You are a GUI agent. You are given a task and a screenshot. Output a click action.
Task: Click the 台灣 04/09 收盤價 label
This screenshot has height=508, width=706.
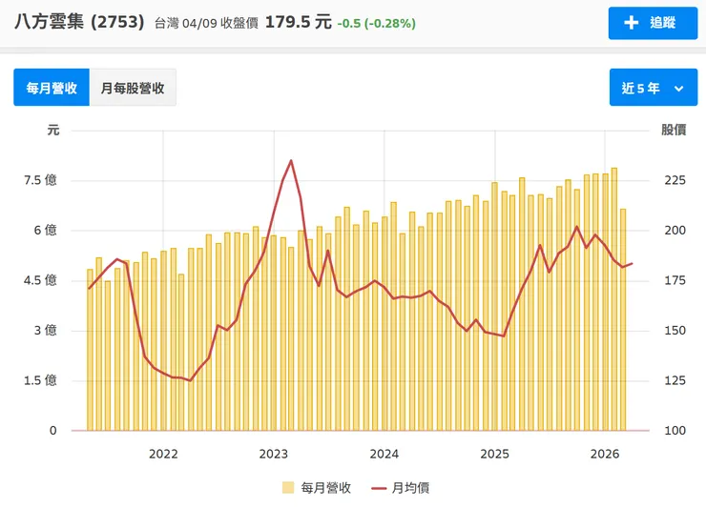tap(206, 24)
